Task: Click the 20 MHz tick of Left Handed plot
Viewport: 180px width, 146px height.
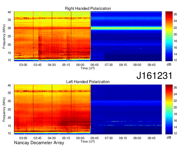Action: (9, 118)
